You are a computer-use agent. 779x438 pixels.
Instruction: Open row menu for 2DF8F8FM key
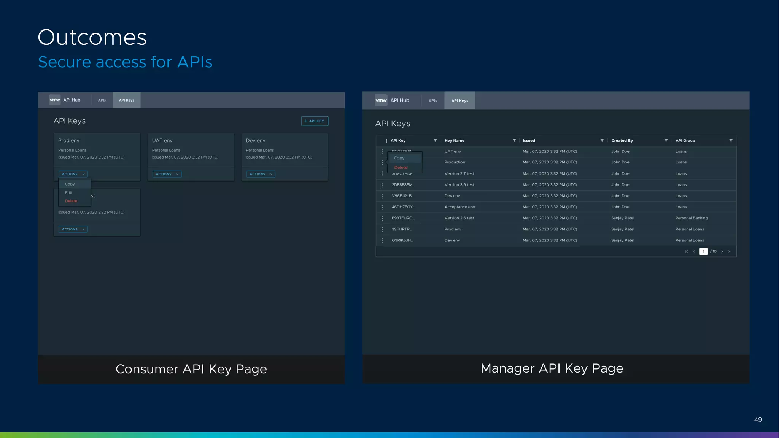click(382, 185)
